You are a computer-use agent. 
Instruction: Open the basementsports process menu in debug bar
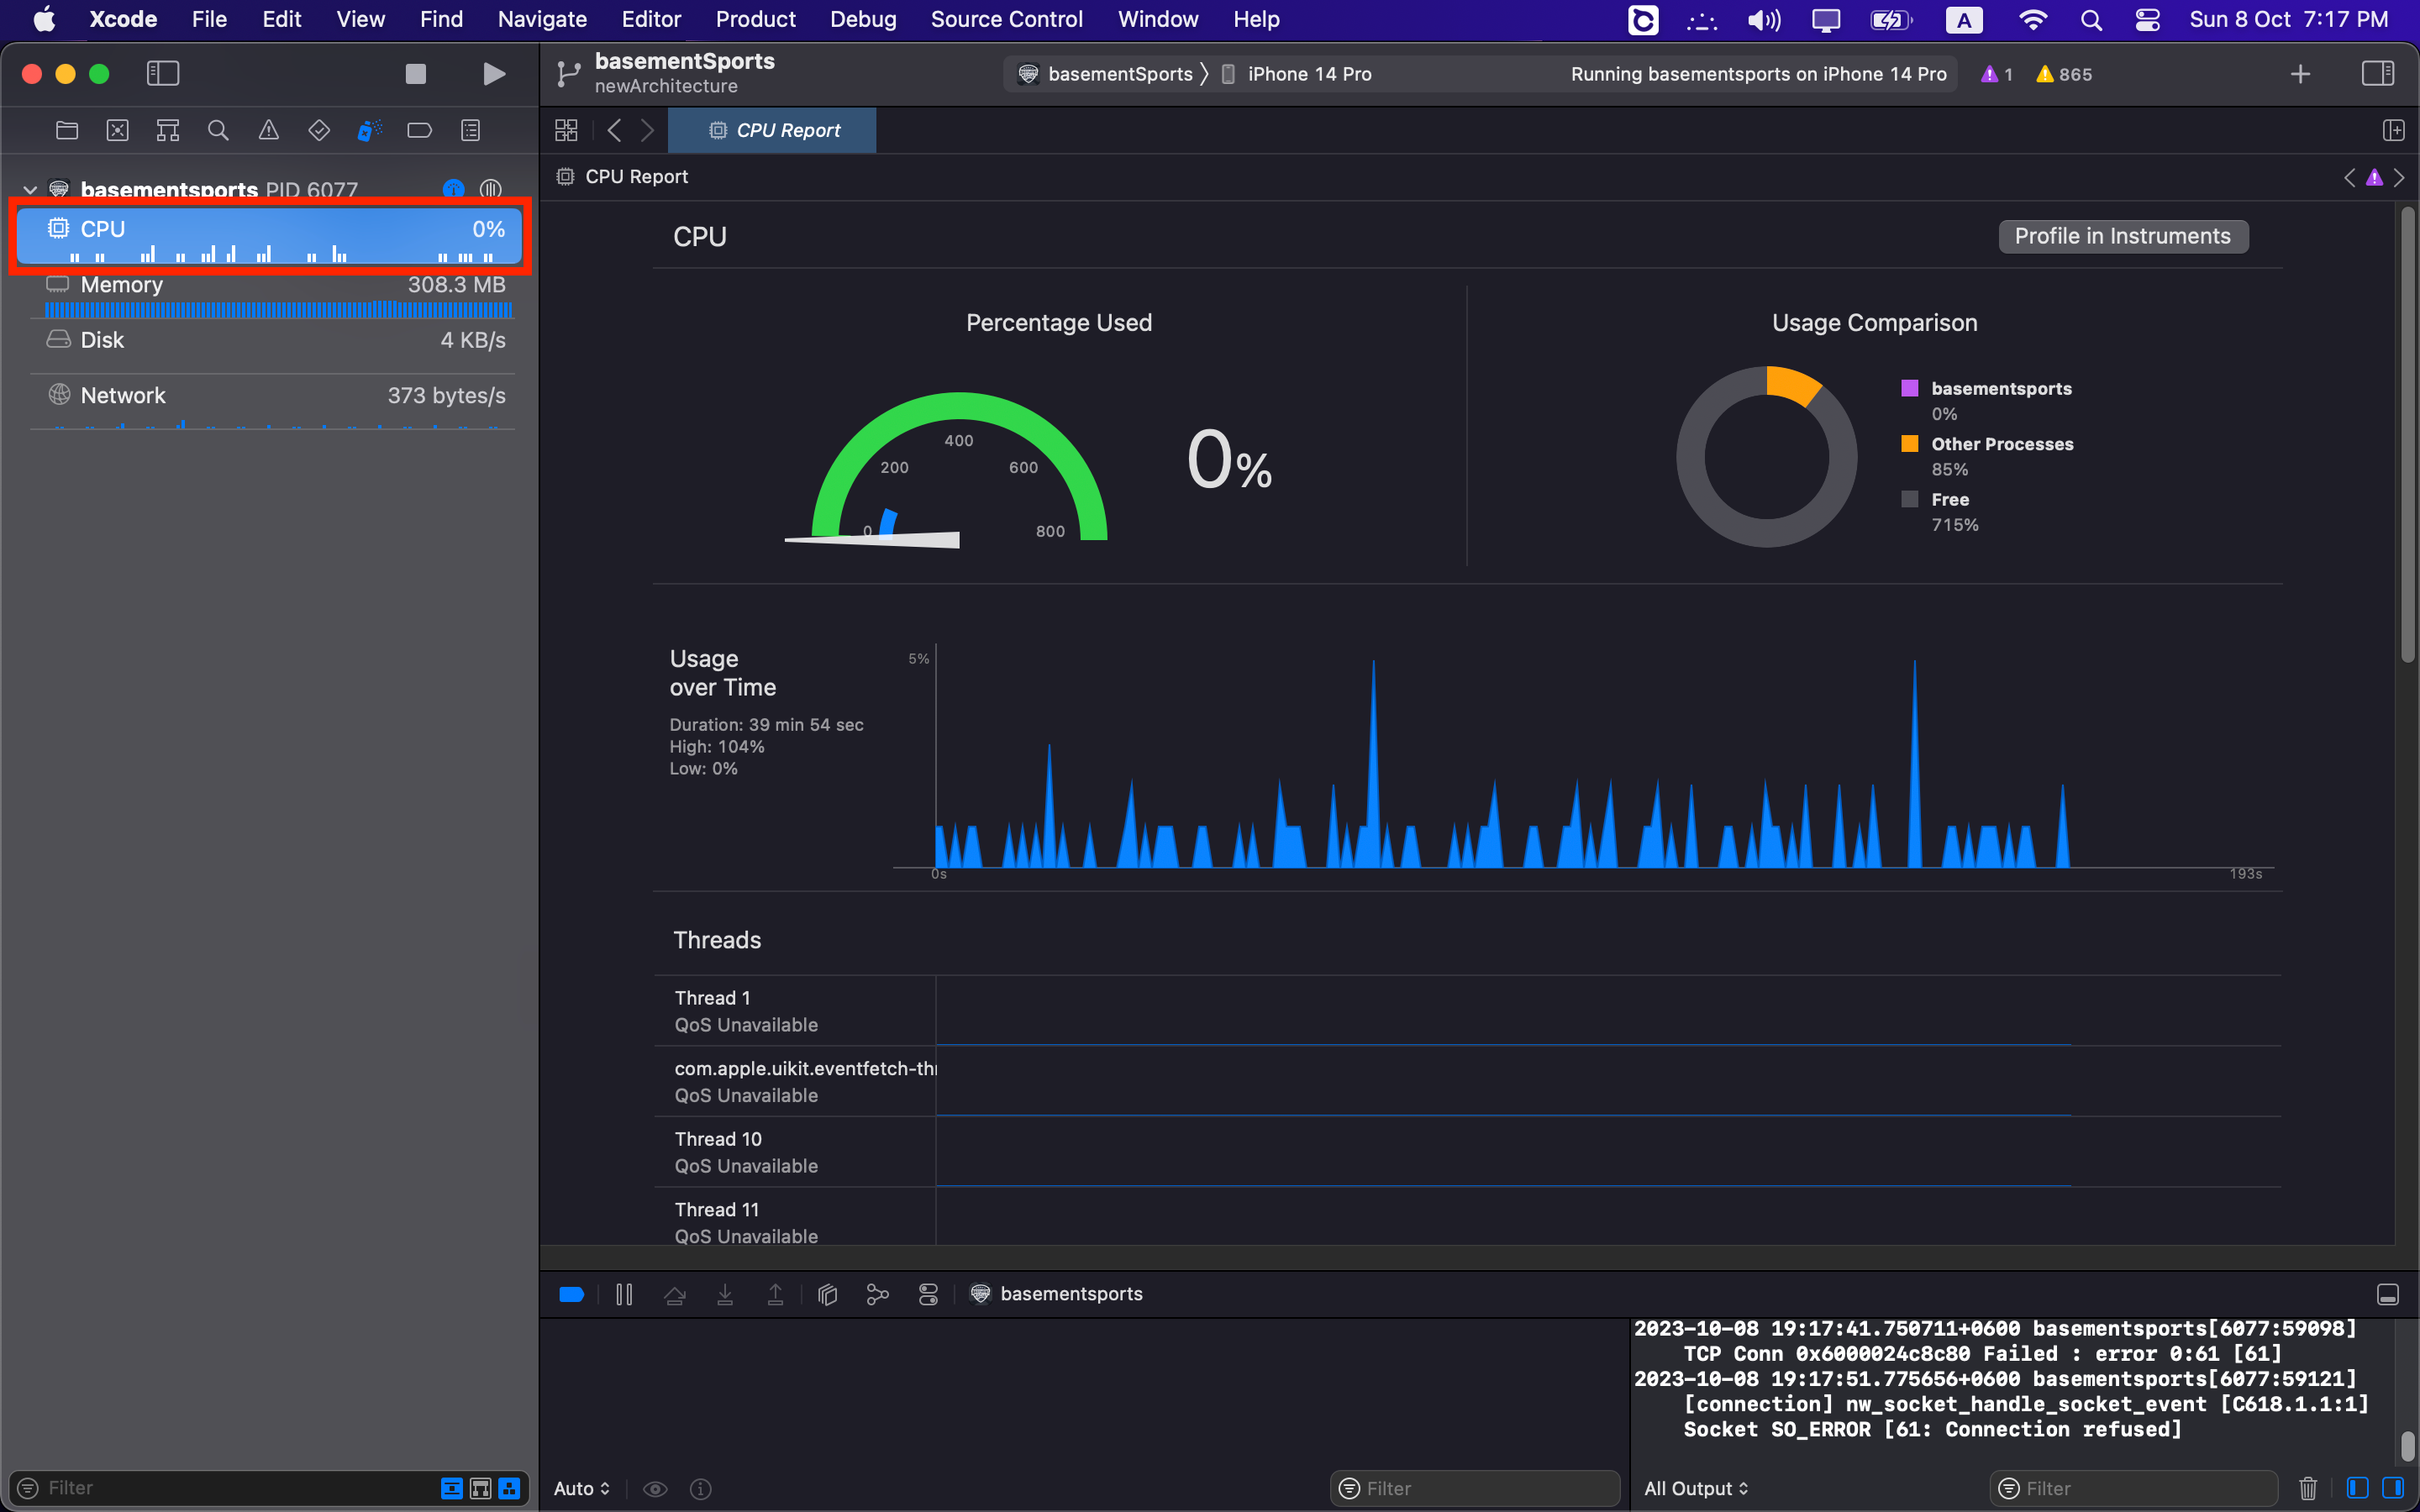tap(1057, 1294)
